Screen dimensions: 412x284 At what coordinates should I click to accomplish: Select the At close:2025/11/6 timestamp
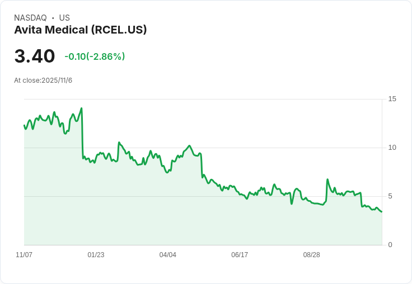[43, 81]
